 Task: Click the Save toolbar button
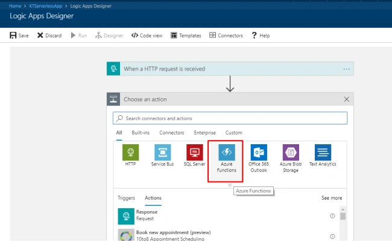19,36
